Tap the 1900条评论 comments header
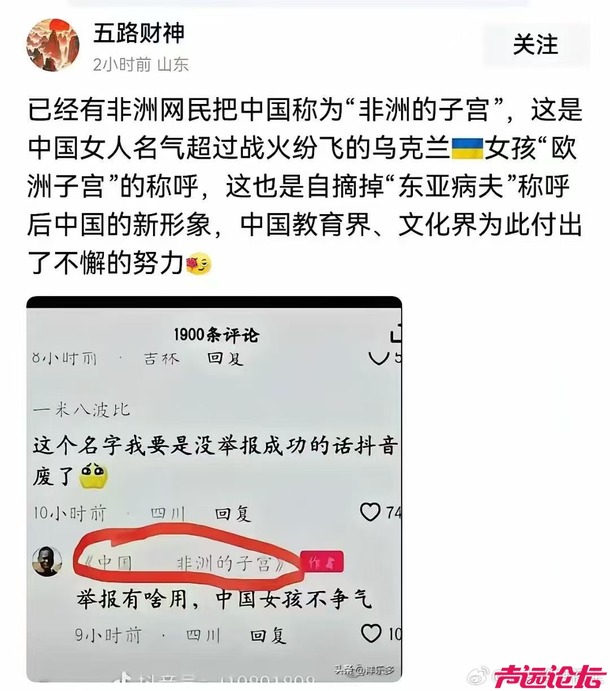Screen dimensions: 610x691 point(216,334)
